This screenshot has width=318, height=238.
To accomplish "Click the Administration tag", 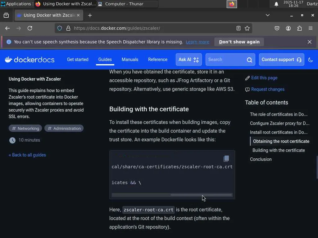I will [64, 128].
